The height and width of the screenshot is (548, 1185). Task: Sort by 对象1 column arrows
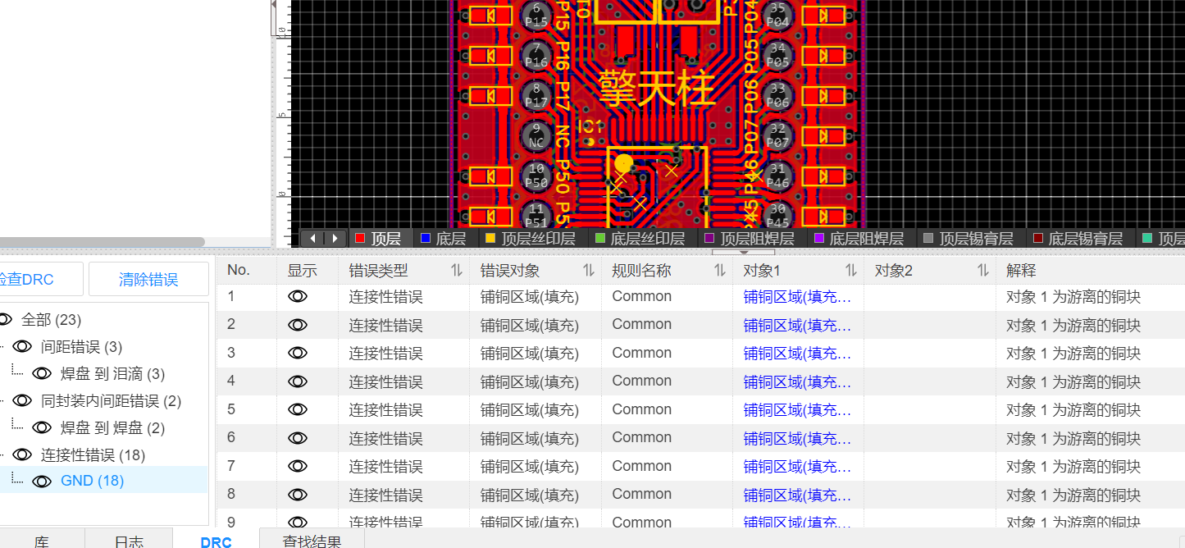[x=850, y=270]
